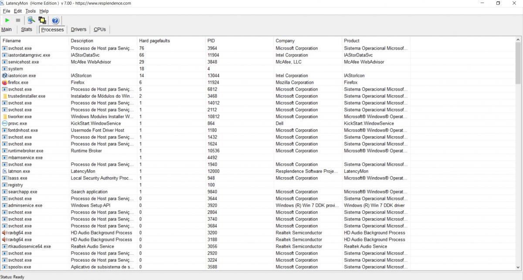Click the icon beside adminservice.exe
Viewport: 523px width, 280px height.
click(5, 206)
